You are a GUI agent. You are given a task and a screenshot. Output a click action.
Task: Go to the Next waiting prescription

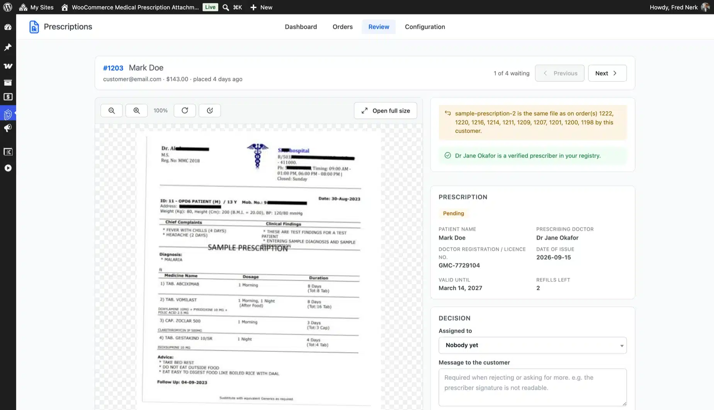tap(607, 73)
